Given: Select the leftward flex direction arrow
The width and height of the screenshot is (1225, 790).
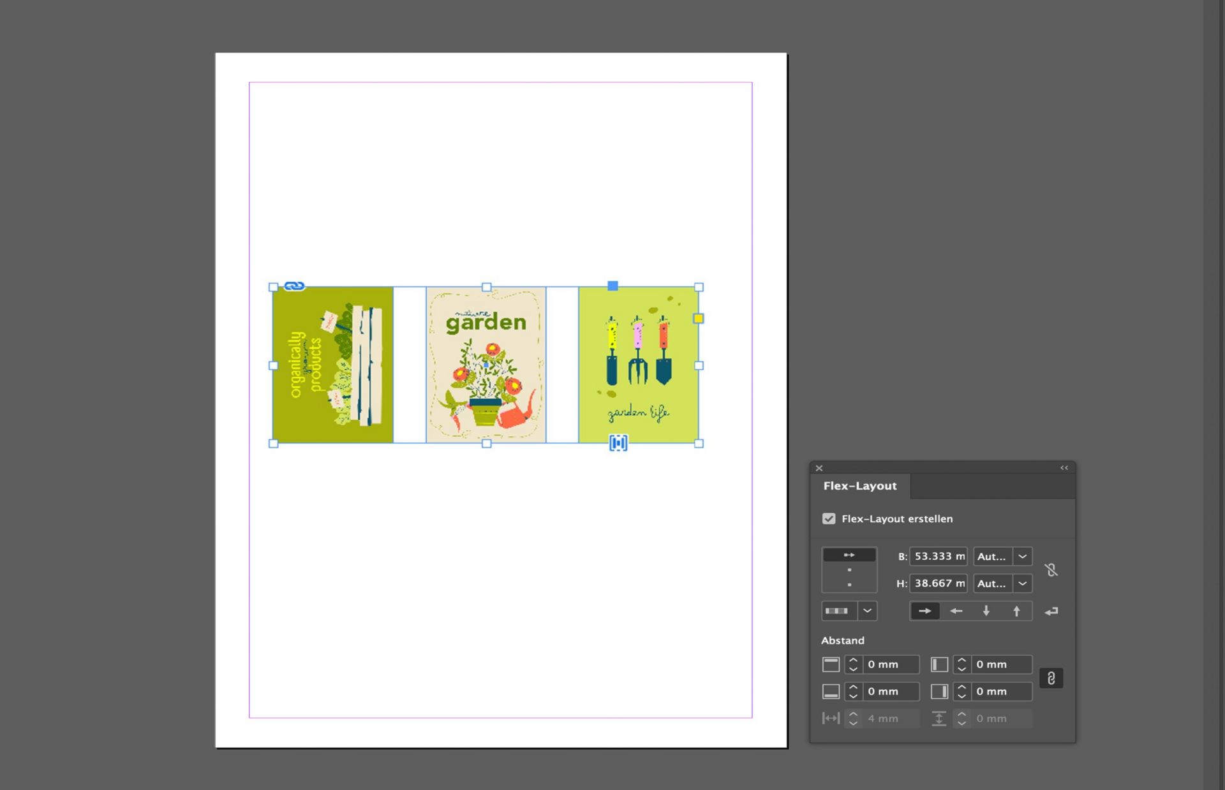Looking at the screenshot, I should tap(956, 611).
